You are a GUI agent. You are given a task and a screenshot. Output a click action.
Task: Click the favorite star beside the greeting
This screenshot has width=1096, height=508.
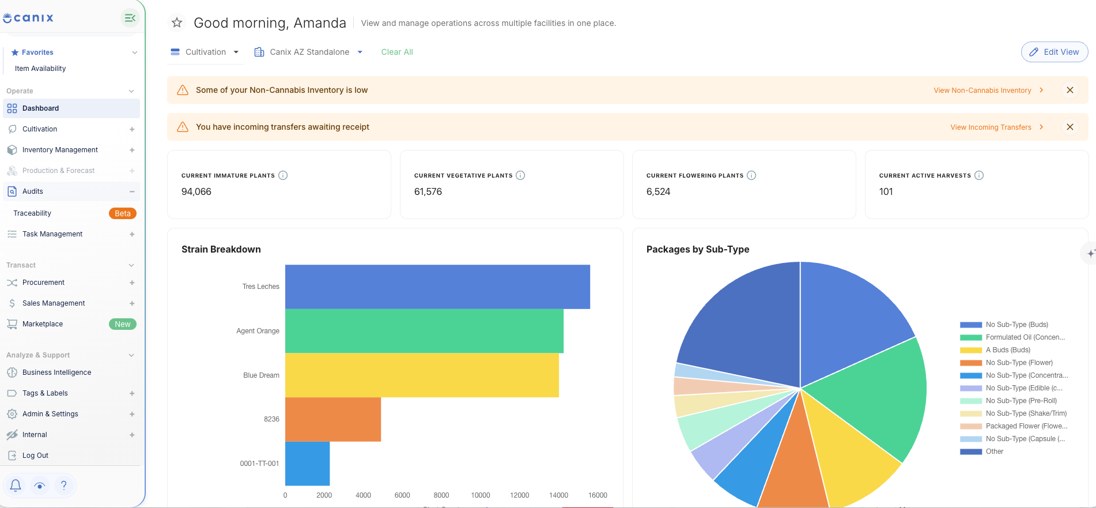coord(177,23)
